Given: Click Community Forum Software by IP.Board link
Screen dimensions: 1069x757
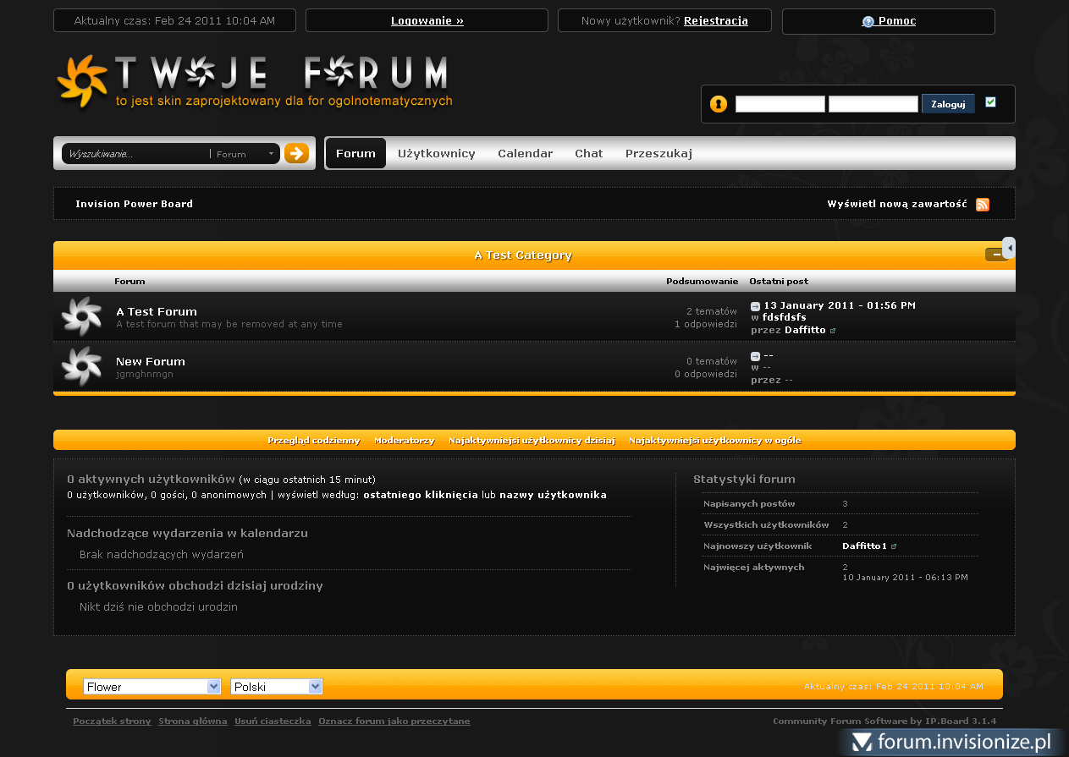Looking at the screenshot, I should (x=884, y=721).
